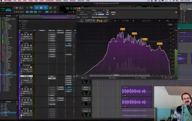This screenshot has width=192, height=121.
Task: Go to next Pro-Q 3 preset arrow
Action: click(x=160, y=21)
